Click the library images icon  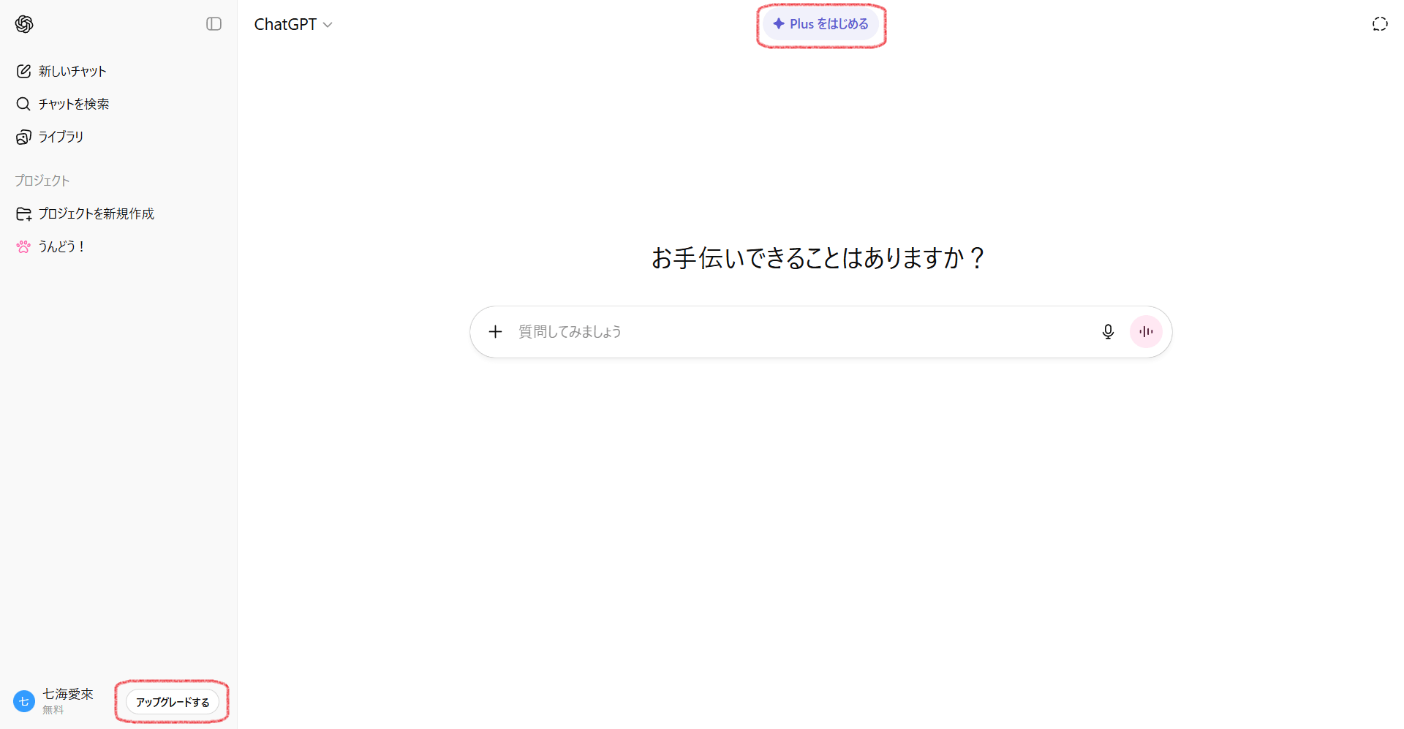(23, 137)
